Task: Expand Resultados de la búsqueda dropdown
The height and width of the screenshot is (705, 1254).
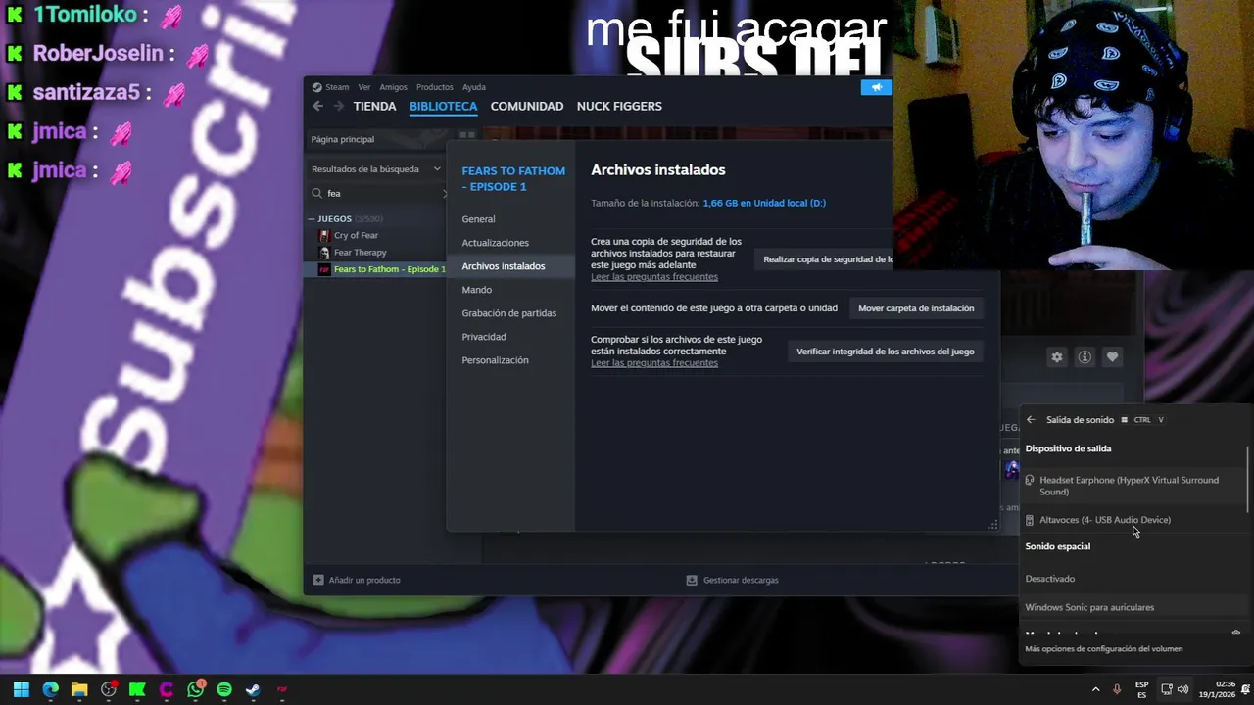Action: (x=375, y=169)
